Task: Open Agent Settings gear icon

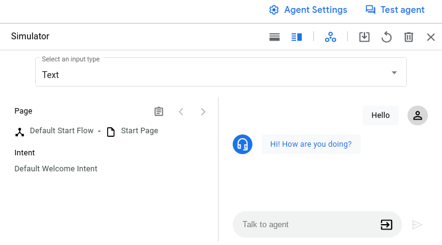Action: point(274,10)
